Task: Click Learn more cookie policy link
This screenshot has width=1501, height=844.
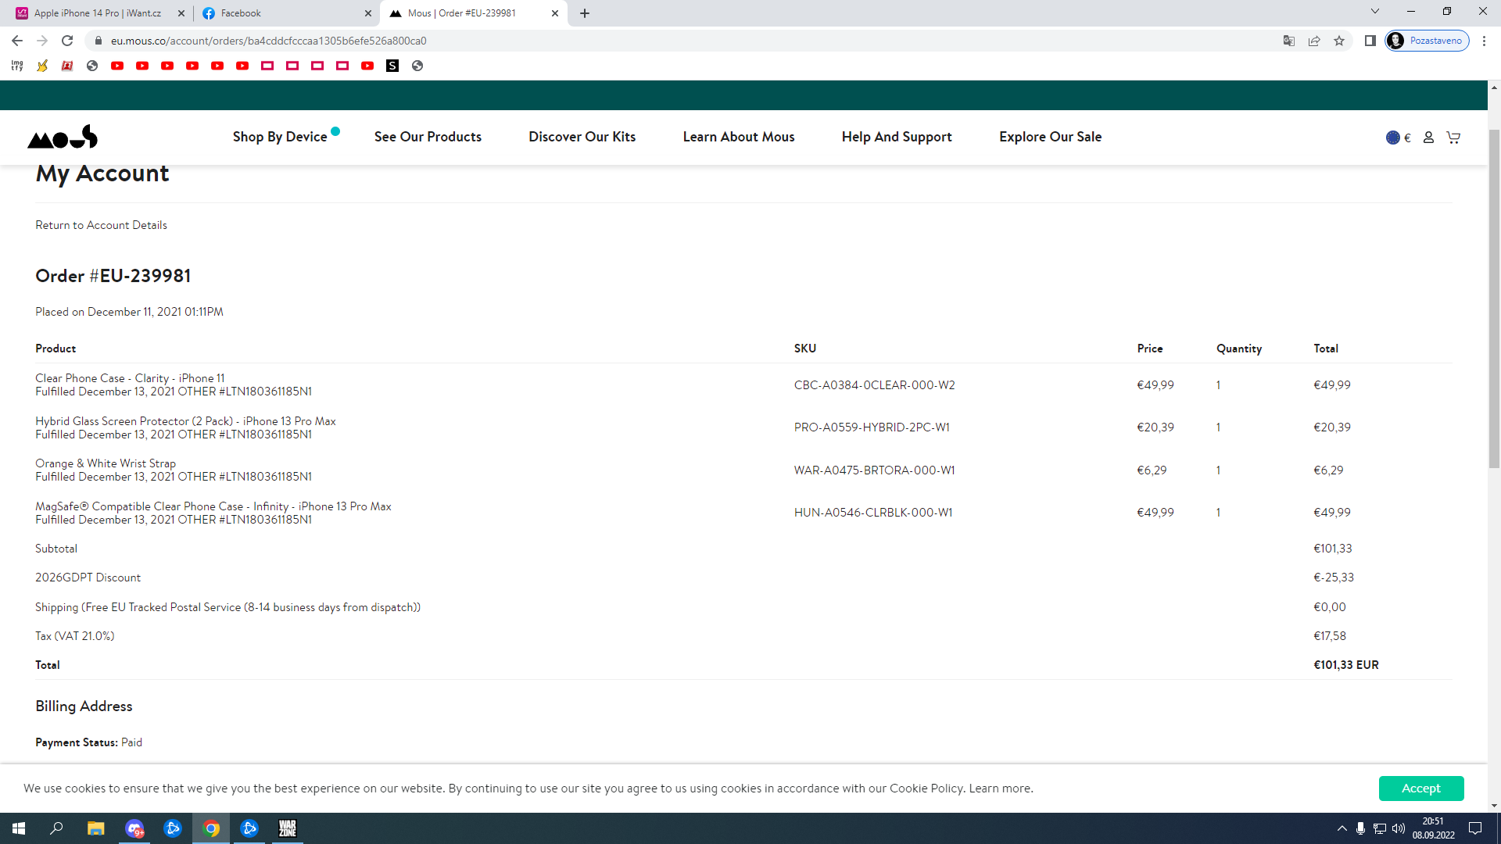Action: [x=1001, y=789]
